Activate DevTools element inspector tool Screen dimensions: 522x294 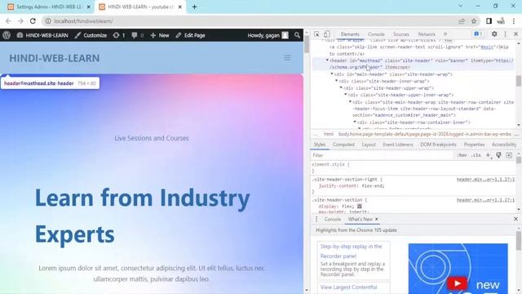[316, 34]
